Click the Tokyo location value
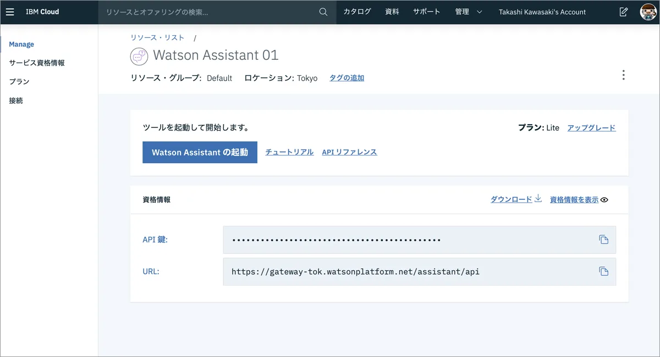The width and height of the screenshot is (660, 357). (x=307, y=78)
